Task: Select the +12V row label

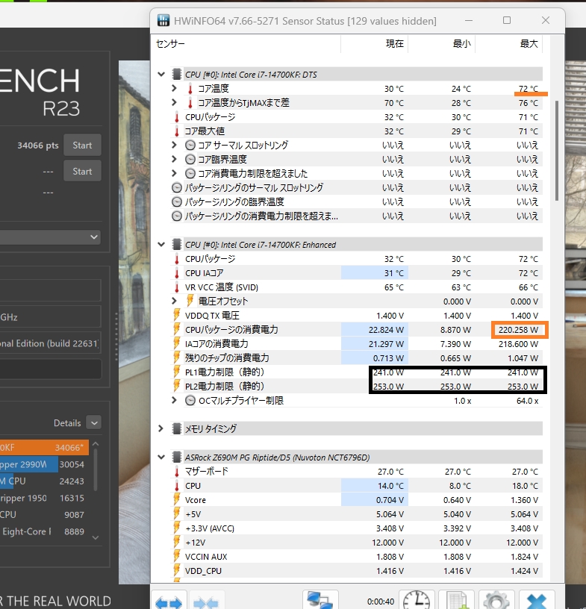Action: pyautogui.click(x=195, y=542)
